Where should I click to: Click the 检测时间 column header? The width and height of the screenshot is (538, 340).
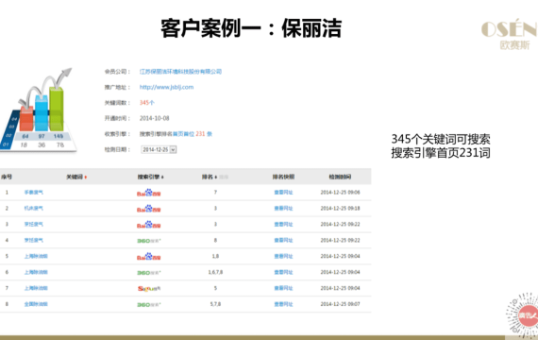tap(340, 177)
